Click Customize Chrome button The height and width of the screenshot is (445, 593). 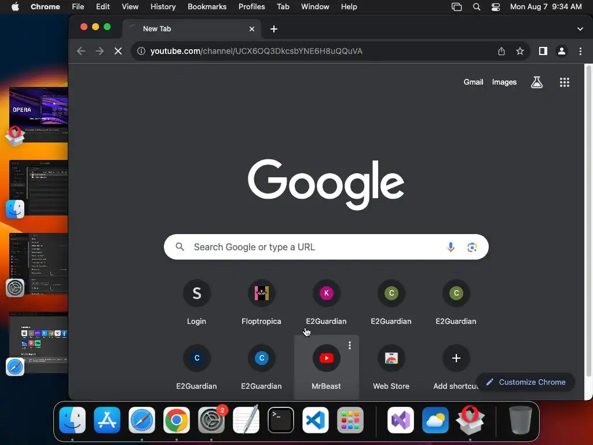point(526,382)
